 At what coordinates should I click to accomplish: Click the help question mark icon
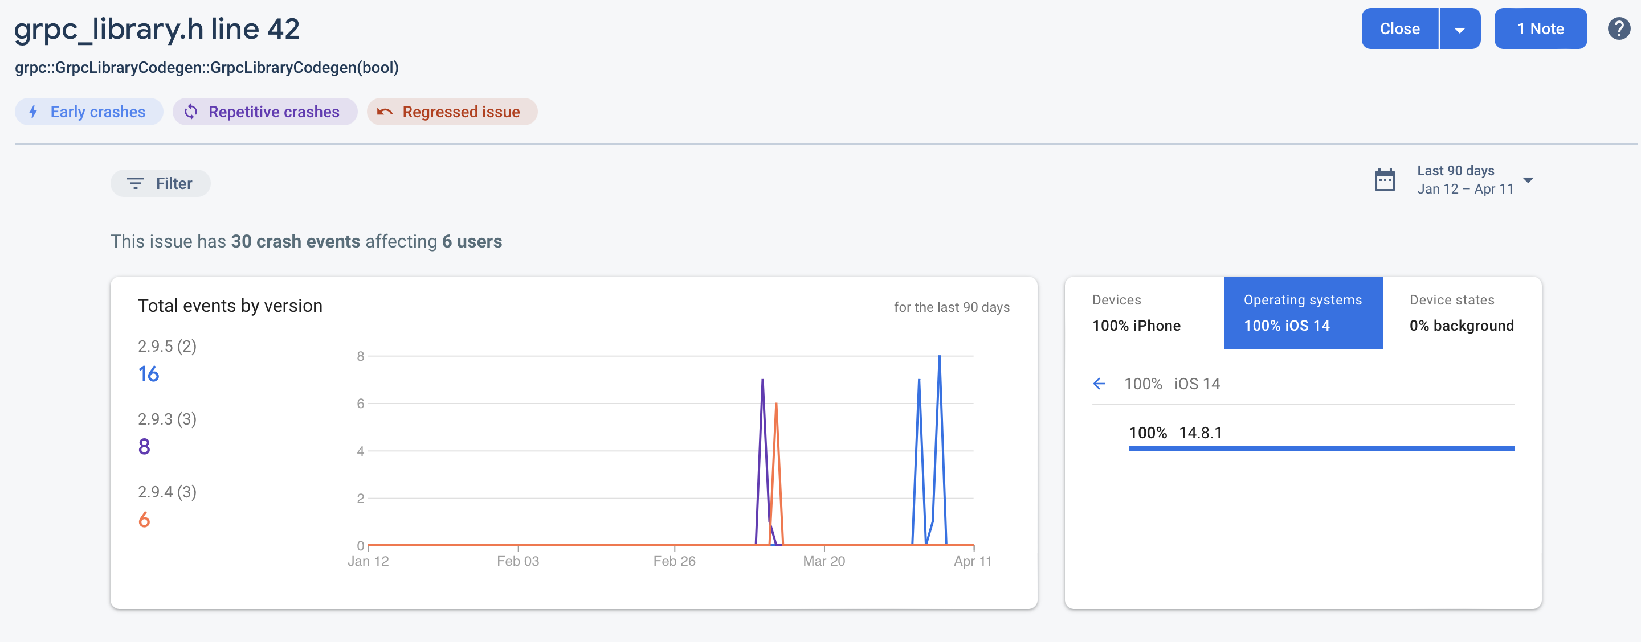(1618, 28)
